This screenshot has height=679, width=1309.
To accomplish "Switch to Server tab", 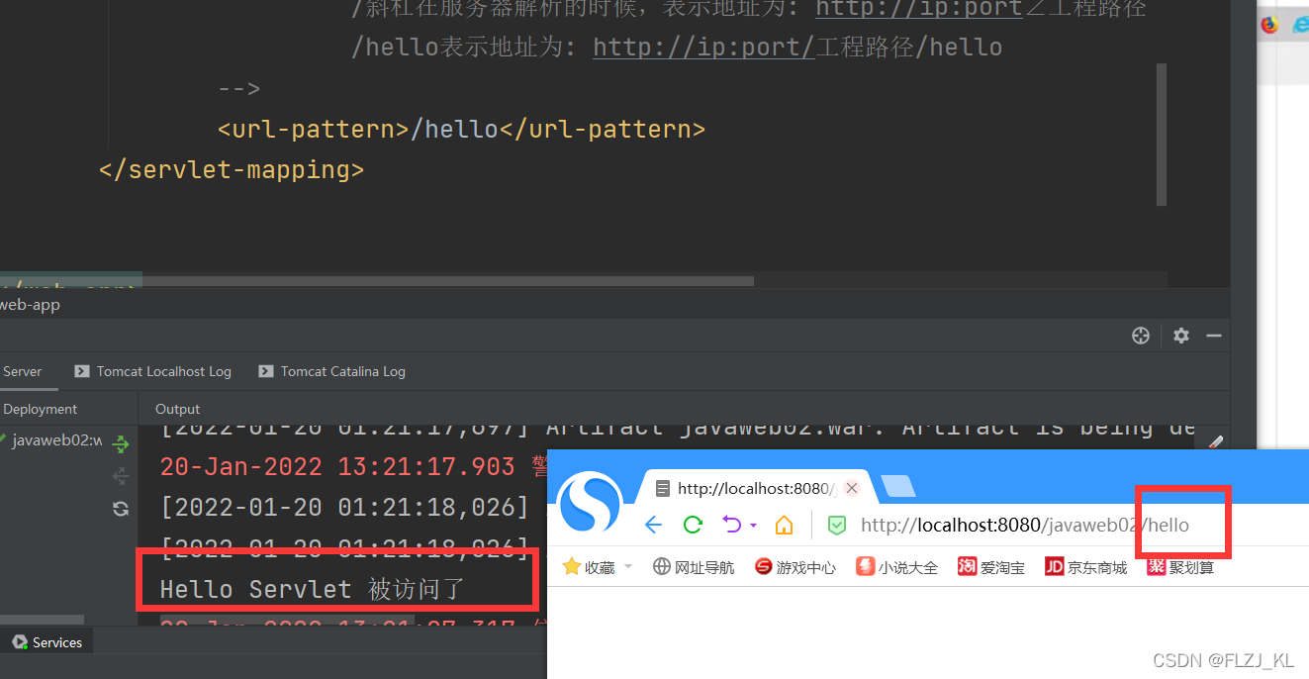I will [x=22, y=371].
